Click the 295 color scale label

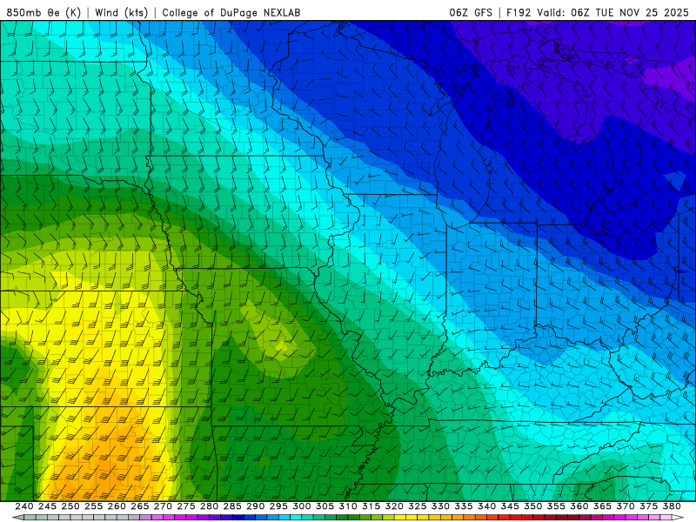278,506
